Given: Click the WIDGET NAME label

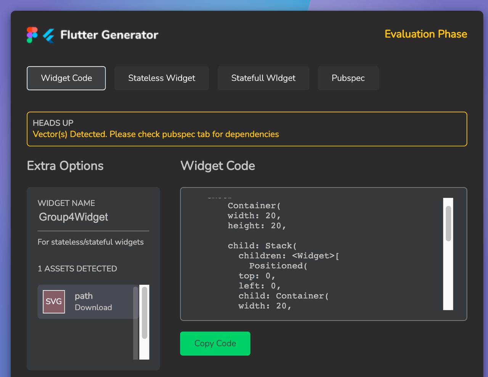Looking at the screenshot, I should pyautogui.click(x=66, y=203).
